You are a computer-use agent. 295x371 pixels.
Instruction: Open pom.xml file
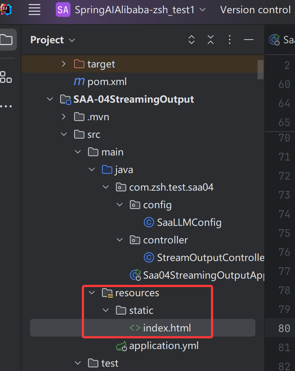point(107,82)
